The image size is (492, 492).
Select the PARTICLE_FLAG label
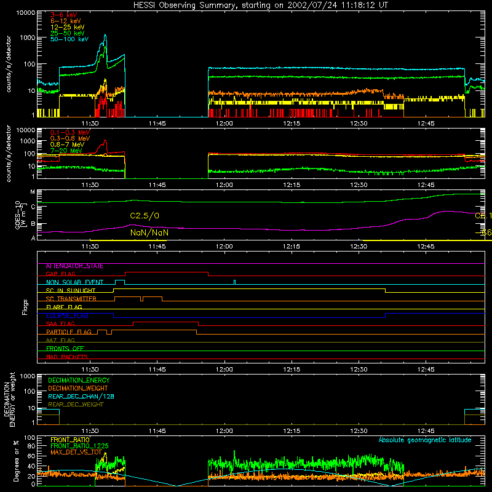pos(69,332)
